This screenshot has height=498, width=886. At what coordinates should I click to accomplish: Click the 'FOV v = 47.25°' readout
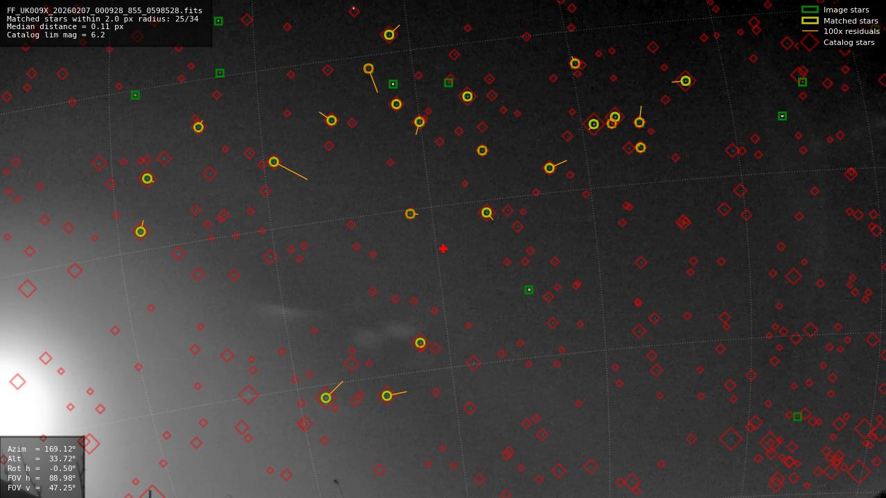coord(42,488)
